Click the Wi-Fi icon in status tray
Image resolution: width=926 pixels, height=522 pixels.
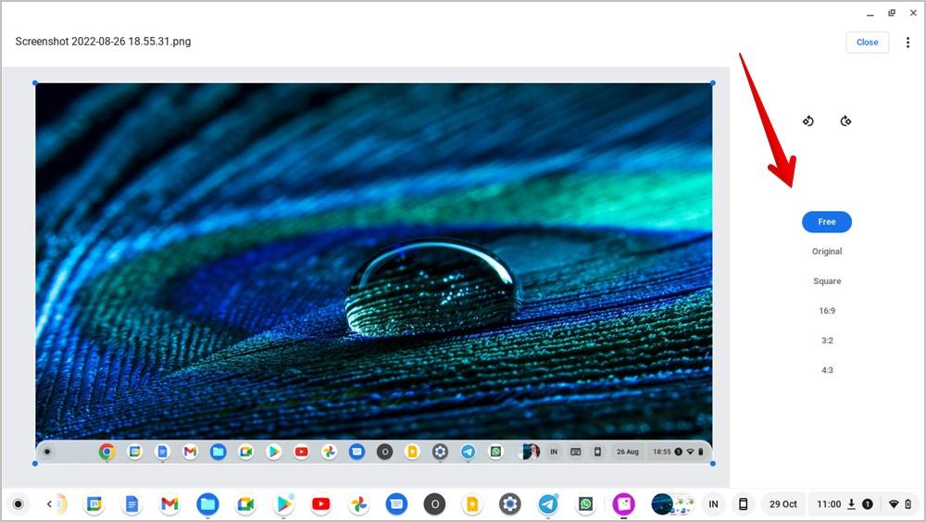click(894, 504)
